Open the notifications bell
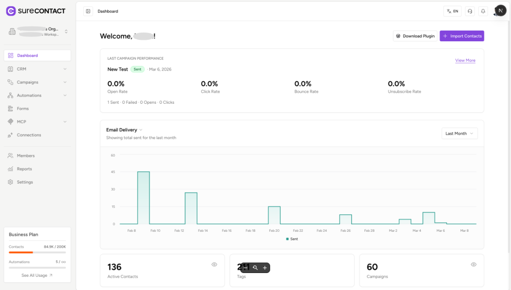The height and width of the screenshot is (290, 511). pos(483,11)
